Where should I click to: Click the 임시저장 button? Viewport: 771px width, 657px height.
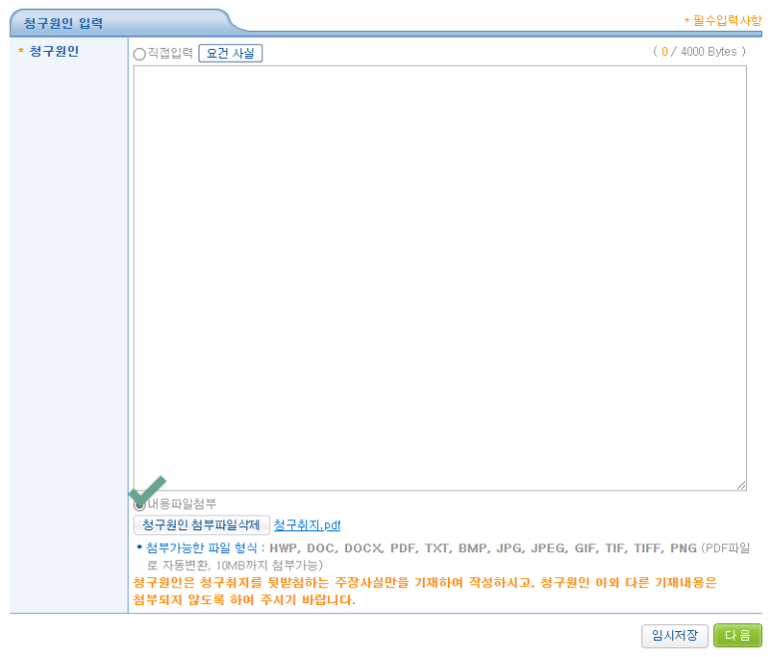click(674, 635)
